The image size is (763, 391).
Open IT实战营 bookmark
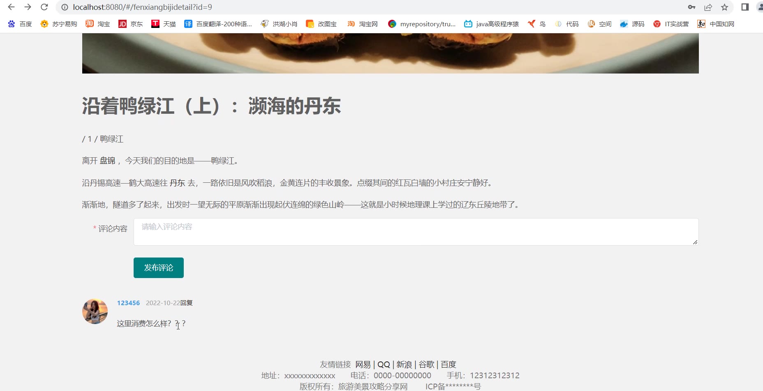(x=671, y=24)
